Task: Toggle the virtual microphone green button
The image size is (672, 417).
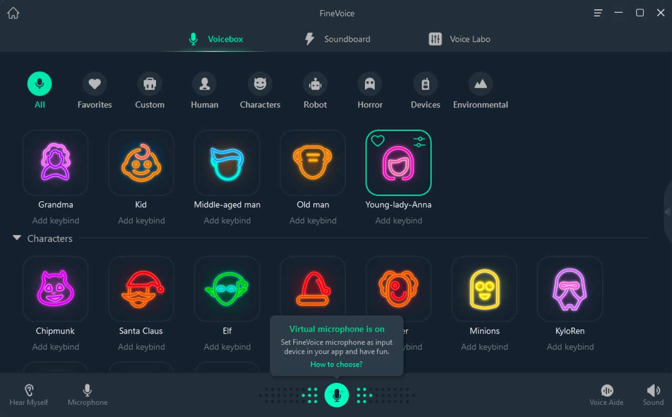Action: pos(337,395)
